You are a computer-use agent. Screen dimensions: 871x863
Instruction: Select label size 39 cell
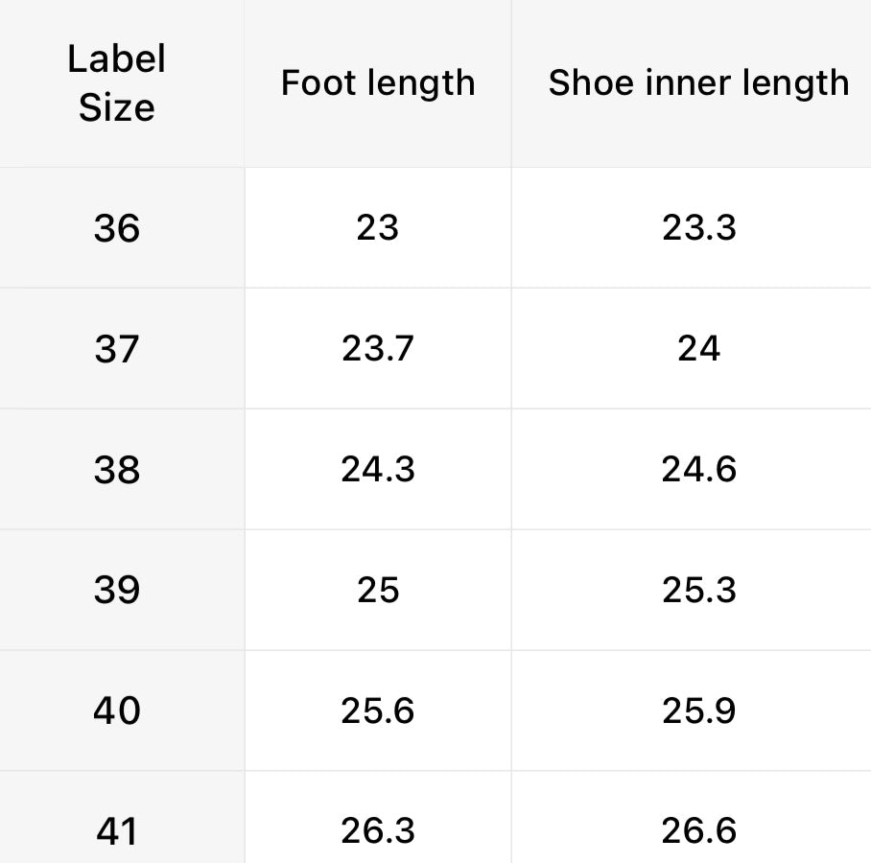click(x=117, y=590)
